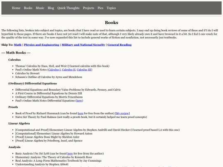Open 'here' link for Basic Analysis I

pos(70,153)
